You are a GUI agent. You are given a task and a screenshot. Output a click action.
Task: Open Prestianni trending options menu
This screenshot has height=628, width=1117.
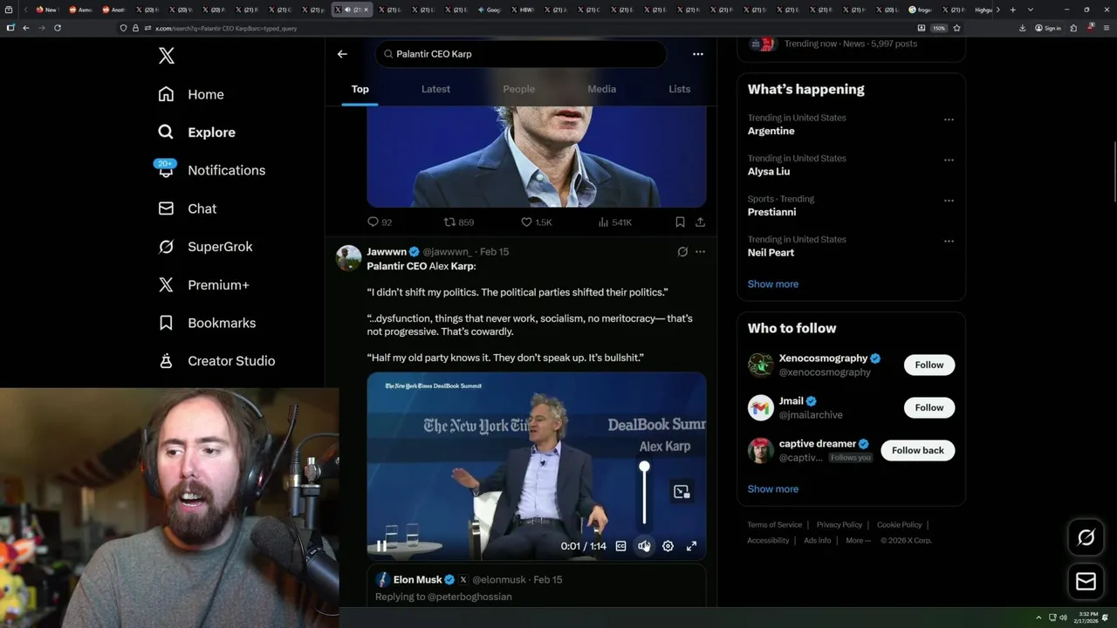click(x=949, y=201)
